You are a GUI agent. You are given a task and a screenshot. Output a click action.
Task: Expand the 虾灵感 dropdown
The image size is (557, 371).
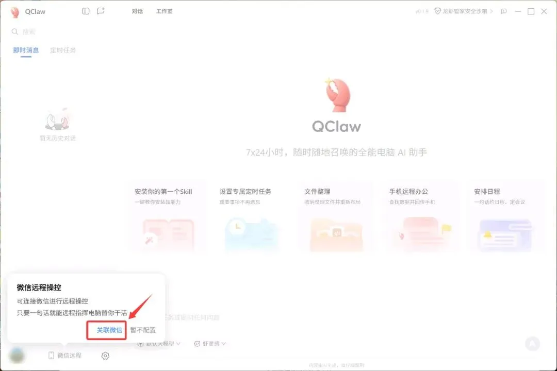210,344
